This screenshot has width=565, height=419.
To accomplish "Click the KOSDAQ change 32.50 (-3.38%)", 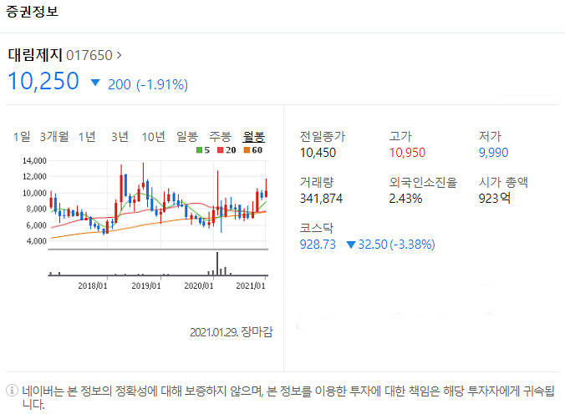I will [x=396, y=245].
